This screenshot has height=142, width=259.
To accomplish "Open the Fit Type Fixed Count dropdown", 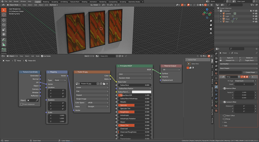I will [x=244, y=81].
